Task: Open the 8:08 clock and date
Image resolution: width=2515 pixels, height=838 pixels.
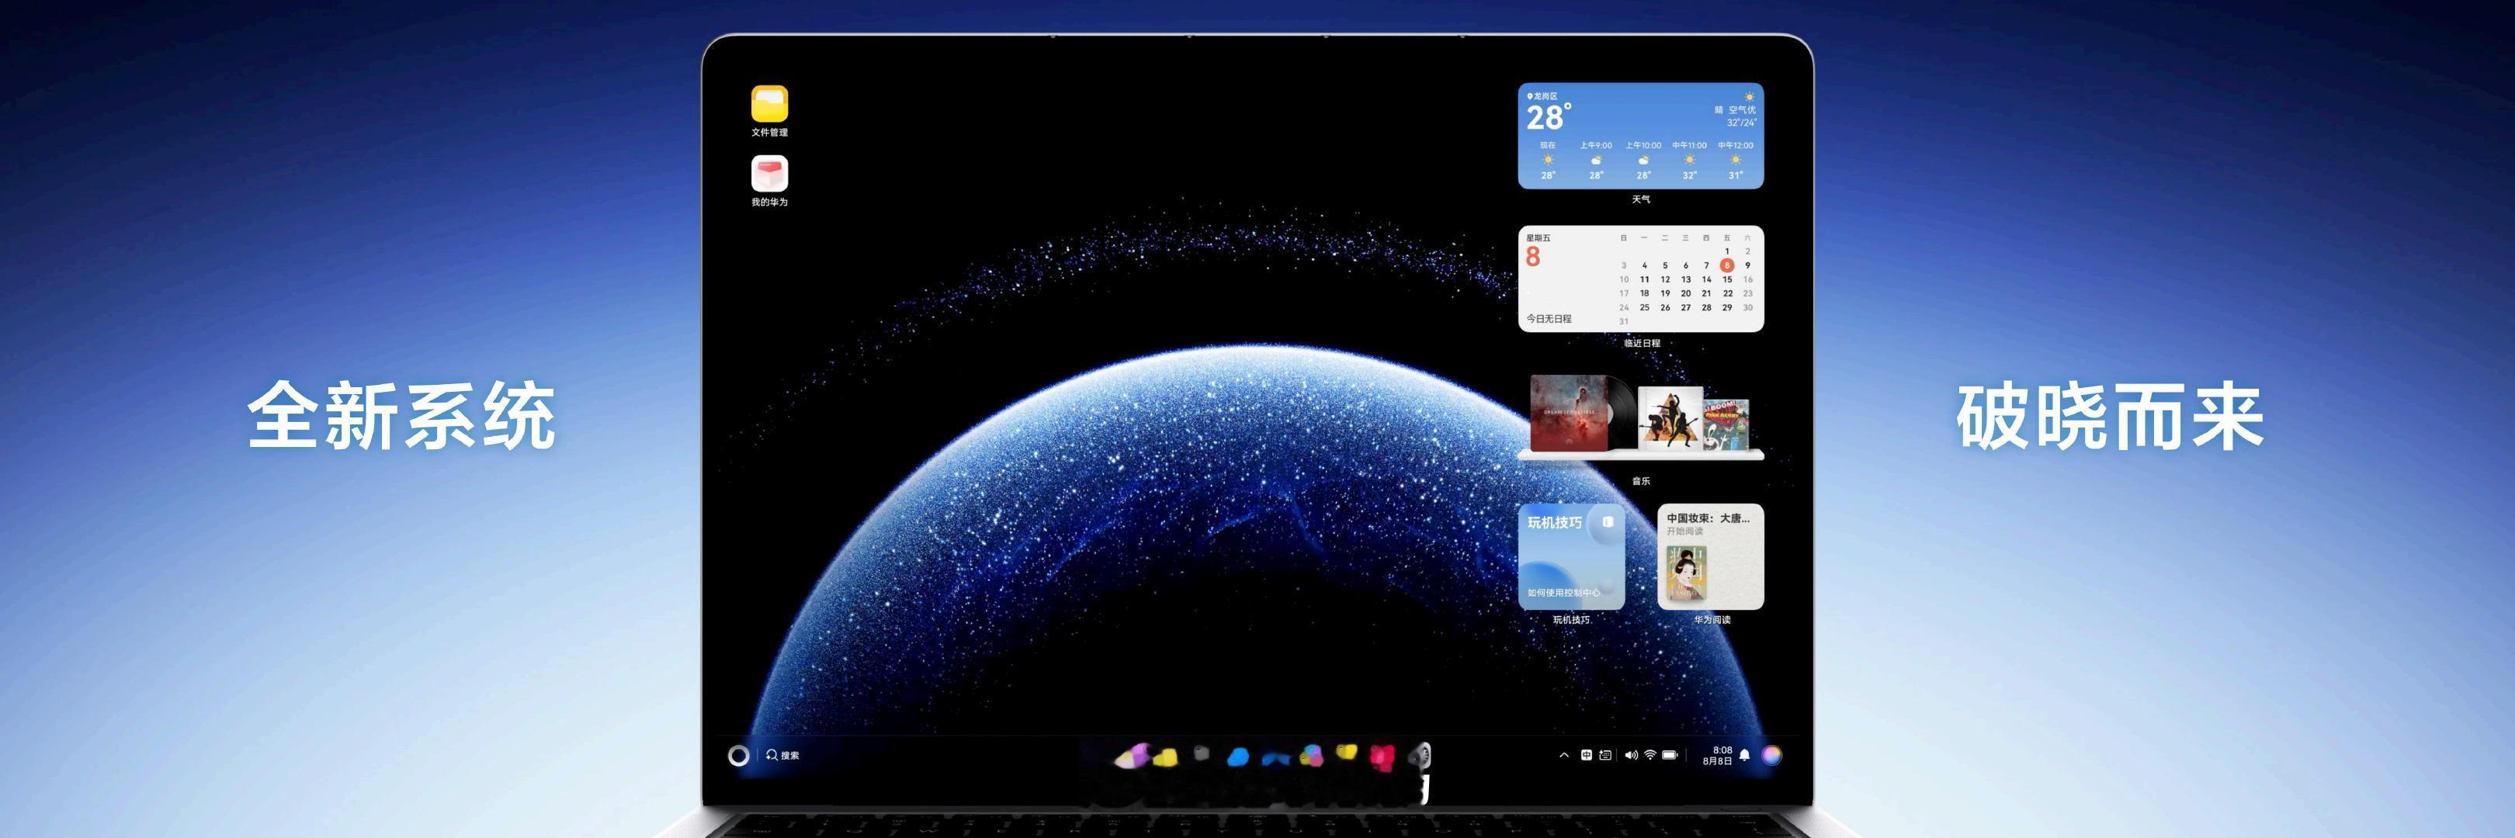Action: tap(1717, 755)
